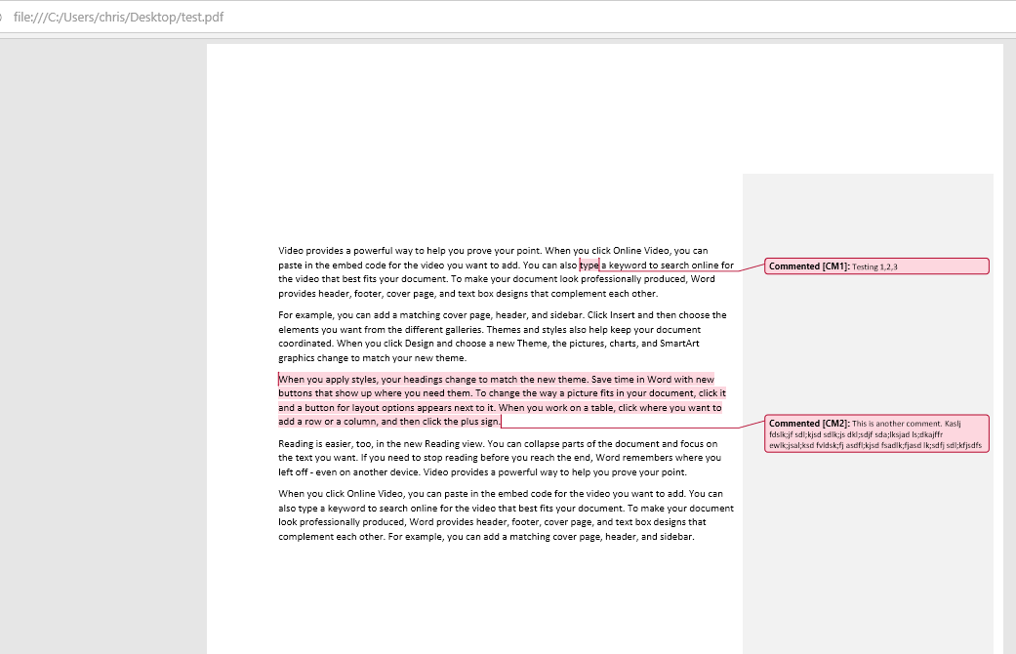Click text 'elements you want from the different galleries'

381,329
